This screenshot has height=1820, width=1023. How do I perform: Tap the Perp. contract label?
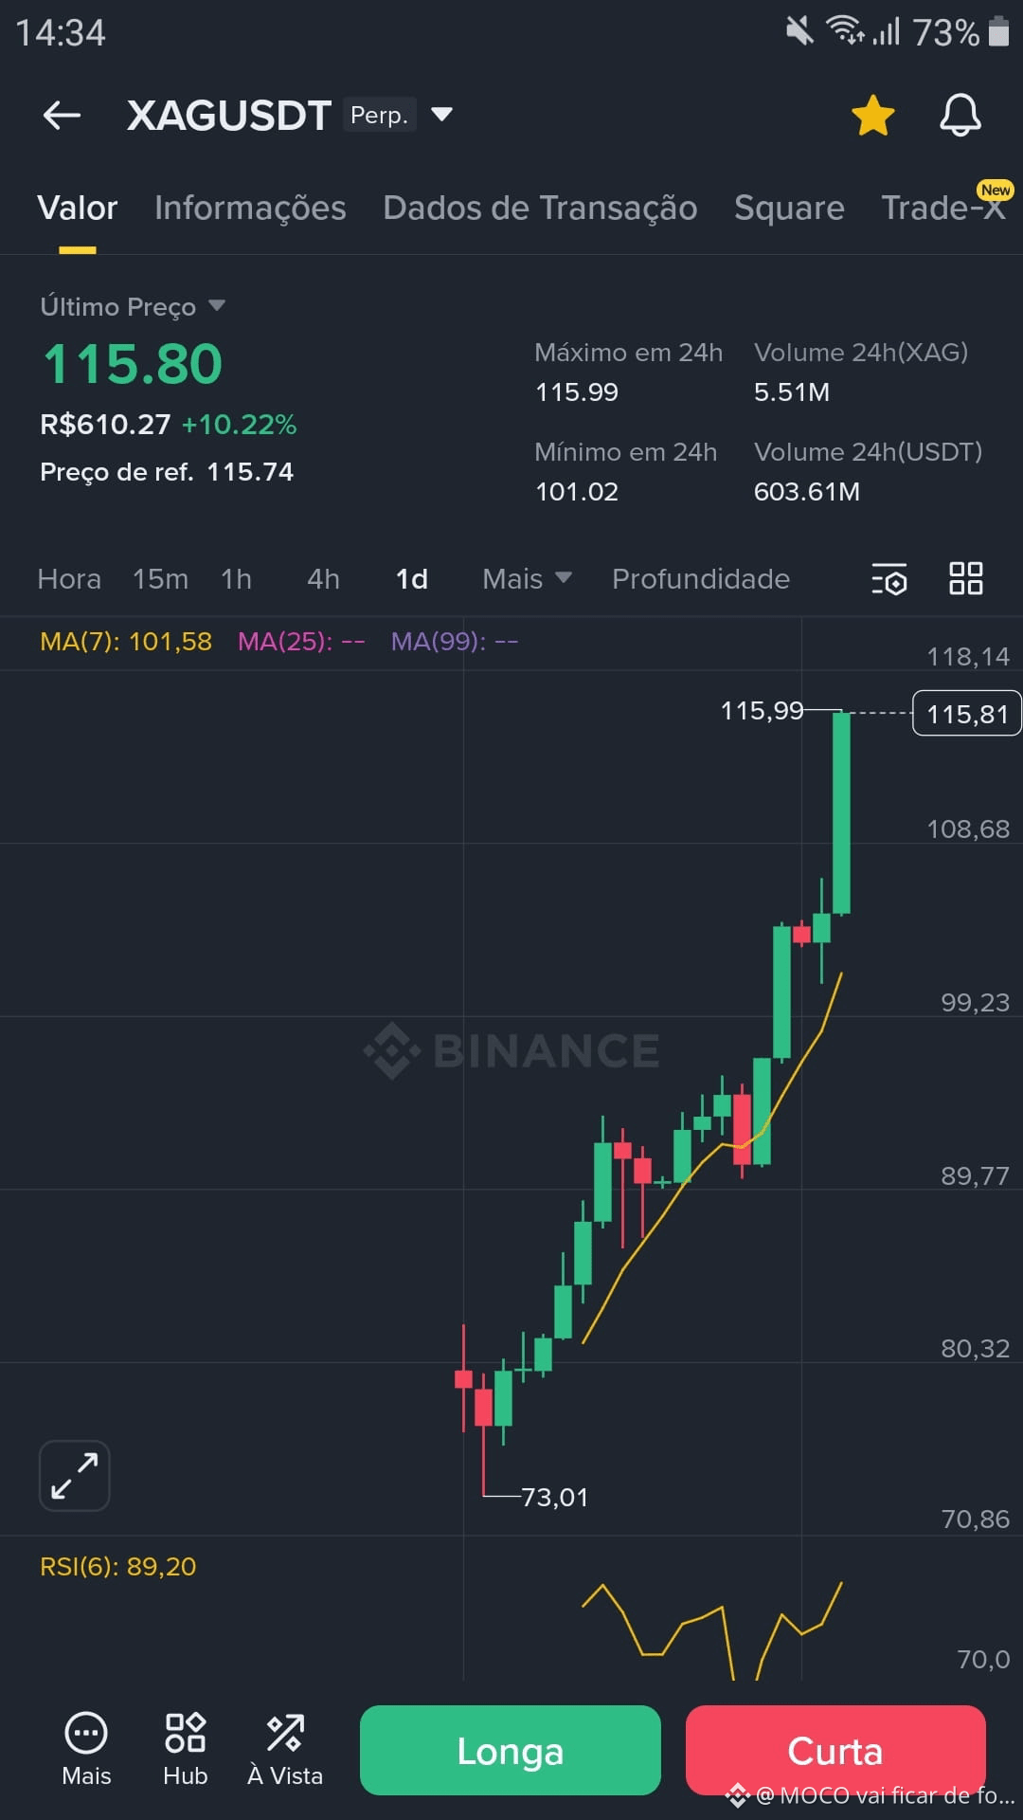point(379,115)
